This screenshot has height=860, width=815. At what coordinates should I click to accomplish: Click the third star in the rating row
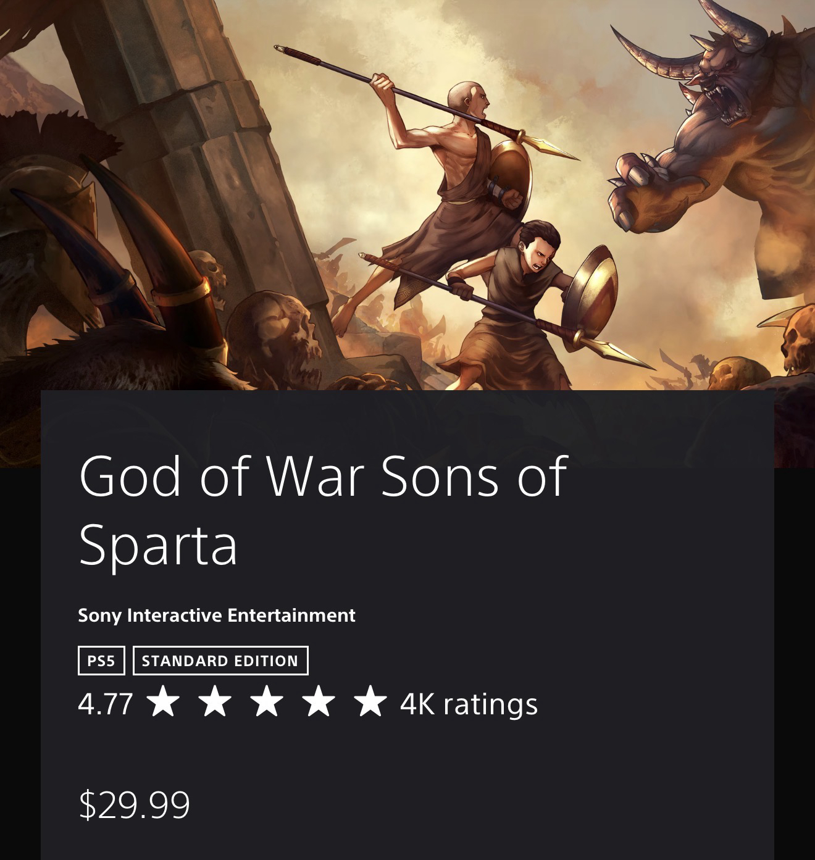tap(267, 702)
